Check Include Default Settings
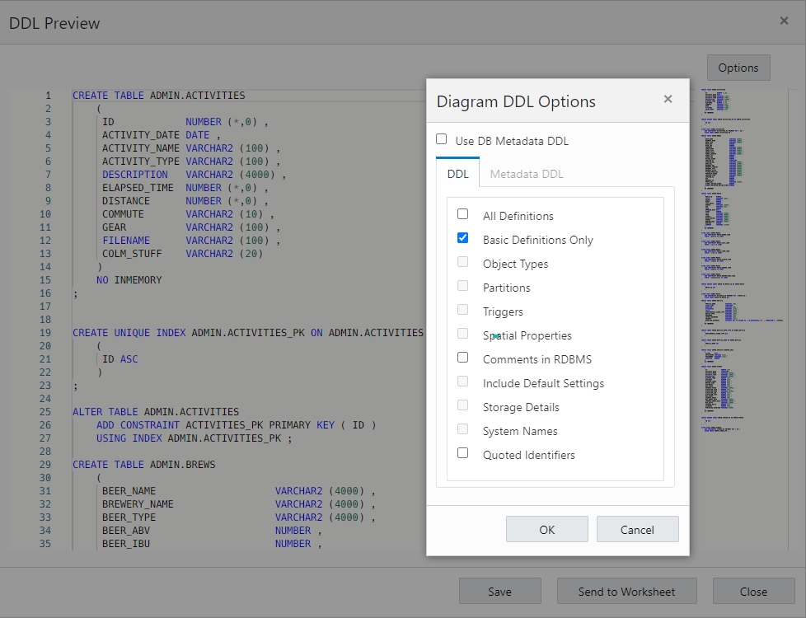Viewport: 806px width, 618px height. (x=462, y=382)
